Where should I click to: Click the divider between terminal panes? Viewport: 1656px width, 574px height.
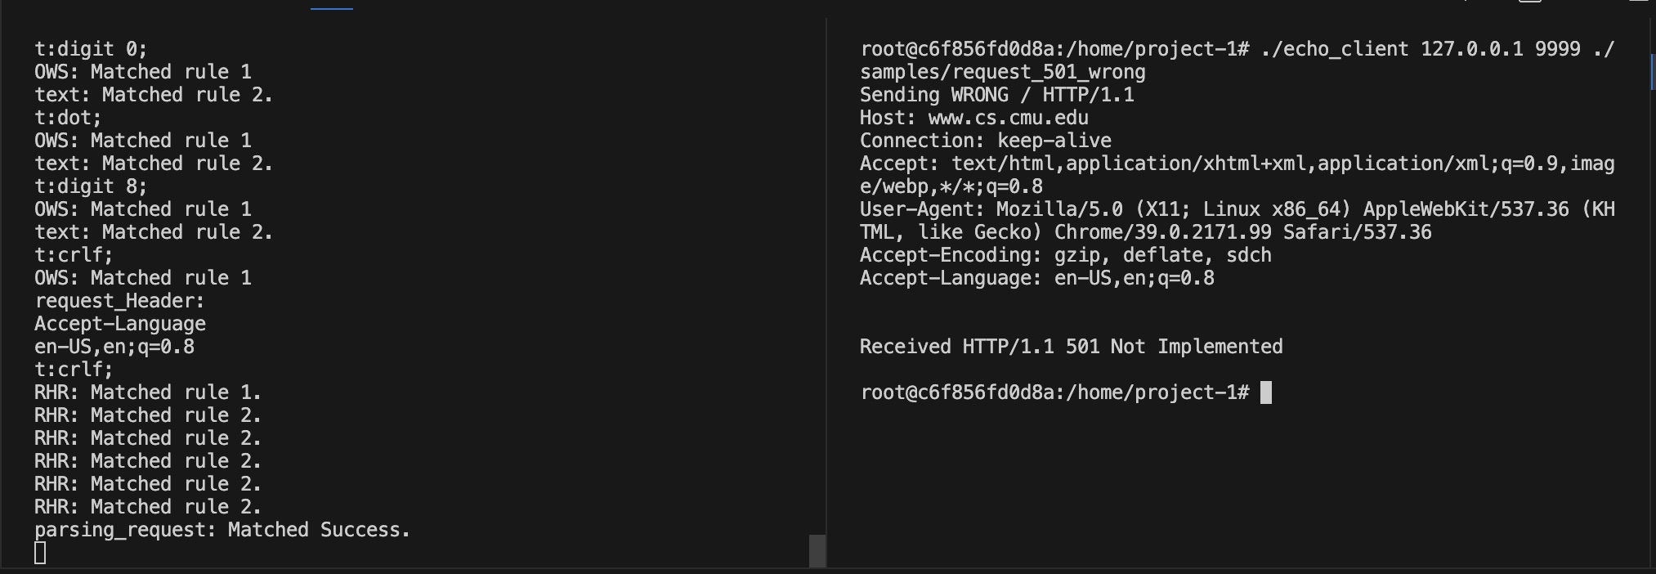[826, 293]
